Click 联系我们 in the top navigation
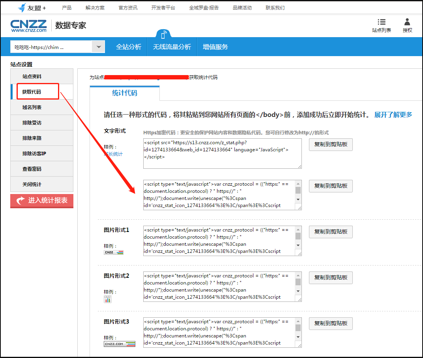 [x=275, y=8]
